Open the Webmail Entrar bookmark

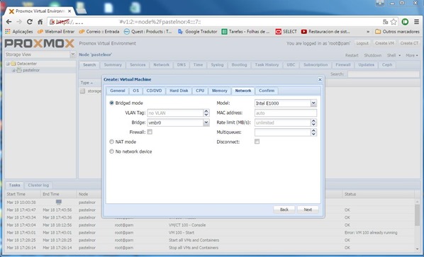tap(56, 32)
